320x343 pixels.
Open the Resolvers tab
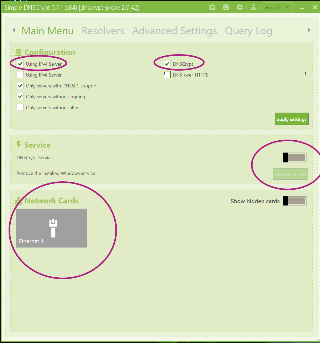tap(103, 31)
